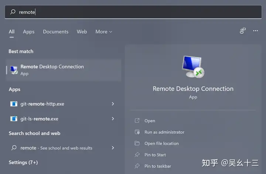Screen dimensions: 266x174
Task: Click the large Remote Desktop Connection icon
Action: point(193,66)
